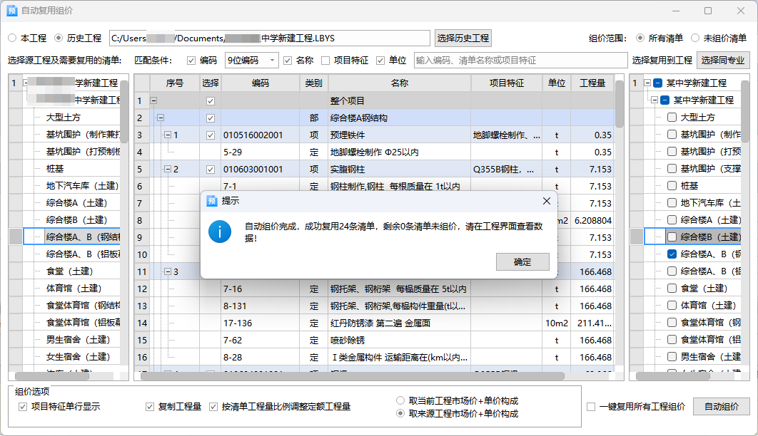Screen dimensions: 758x436
Task: Click the 自动组价 button
Action: tap(721, 406)
